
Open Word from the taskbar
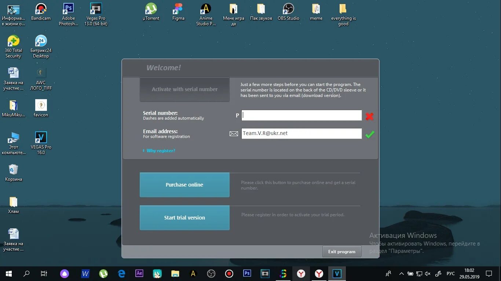pyautogui.click(x=85, y=273)
